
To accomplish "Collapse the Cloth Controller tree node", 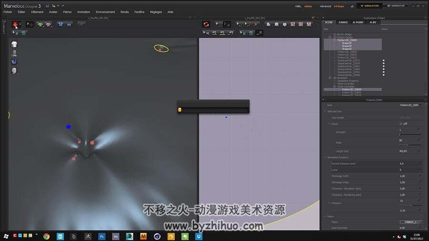I will (x=334, y=87).
